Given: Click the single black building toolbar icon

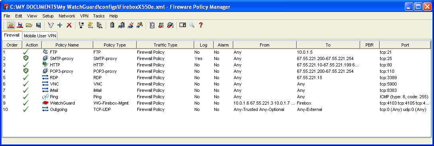Looking at the screenshot, I should pyautogui.click(x=112, y=25).
